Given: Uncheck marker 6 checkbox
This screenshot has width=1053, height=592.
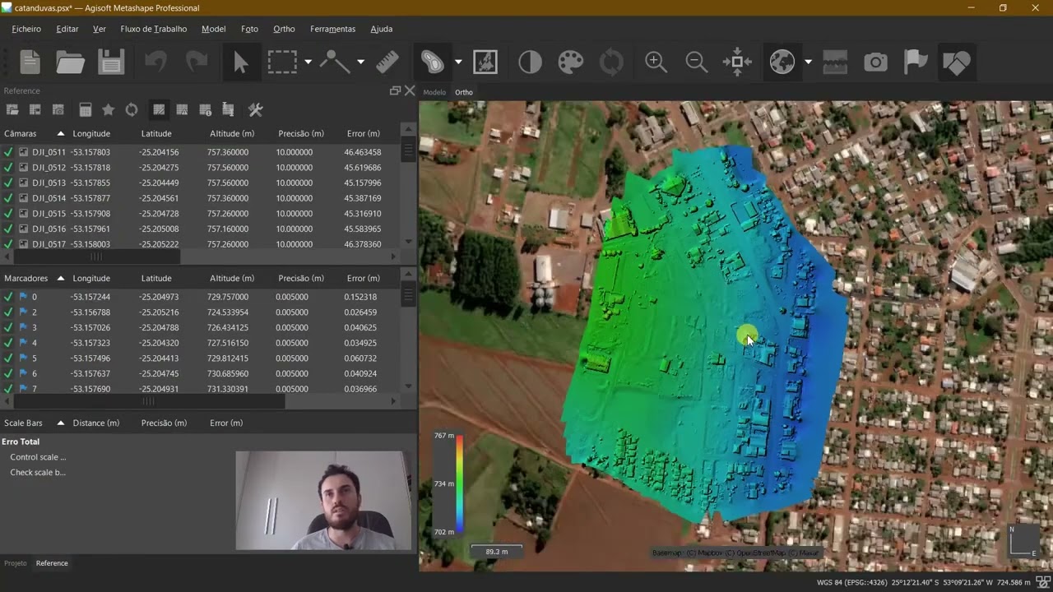Looking at the screenshot, I should (x=8, y=373).
